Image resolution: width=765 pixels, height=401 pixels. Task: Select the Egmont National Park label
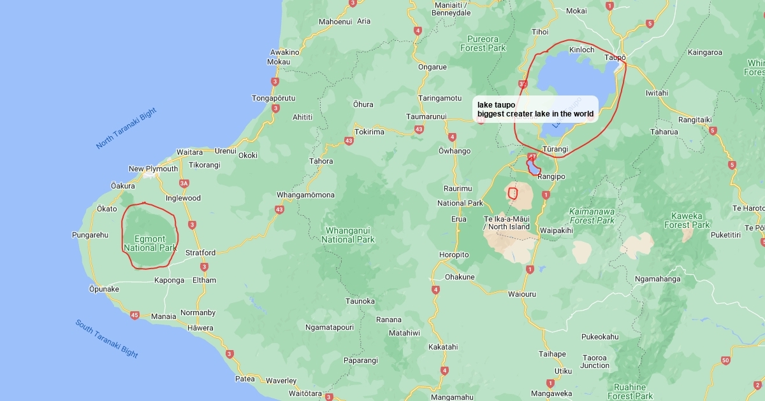150,243
